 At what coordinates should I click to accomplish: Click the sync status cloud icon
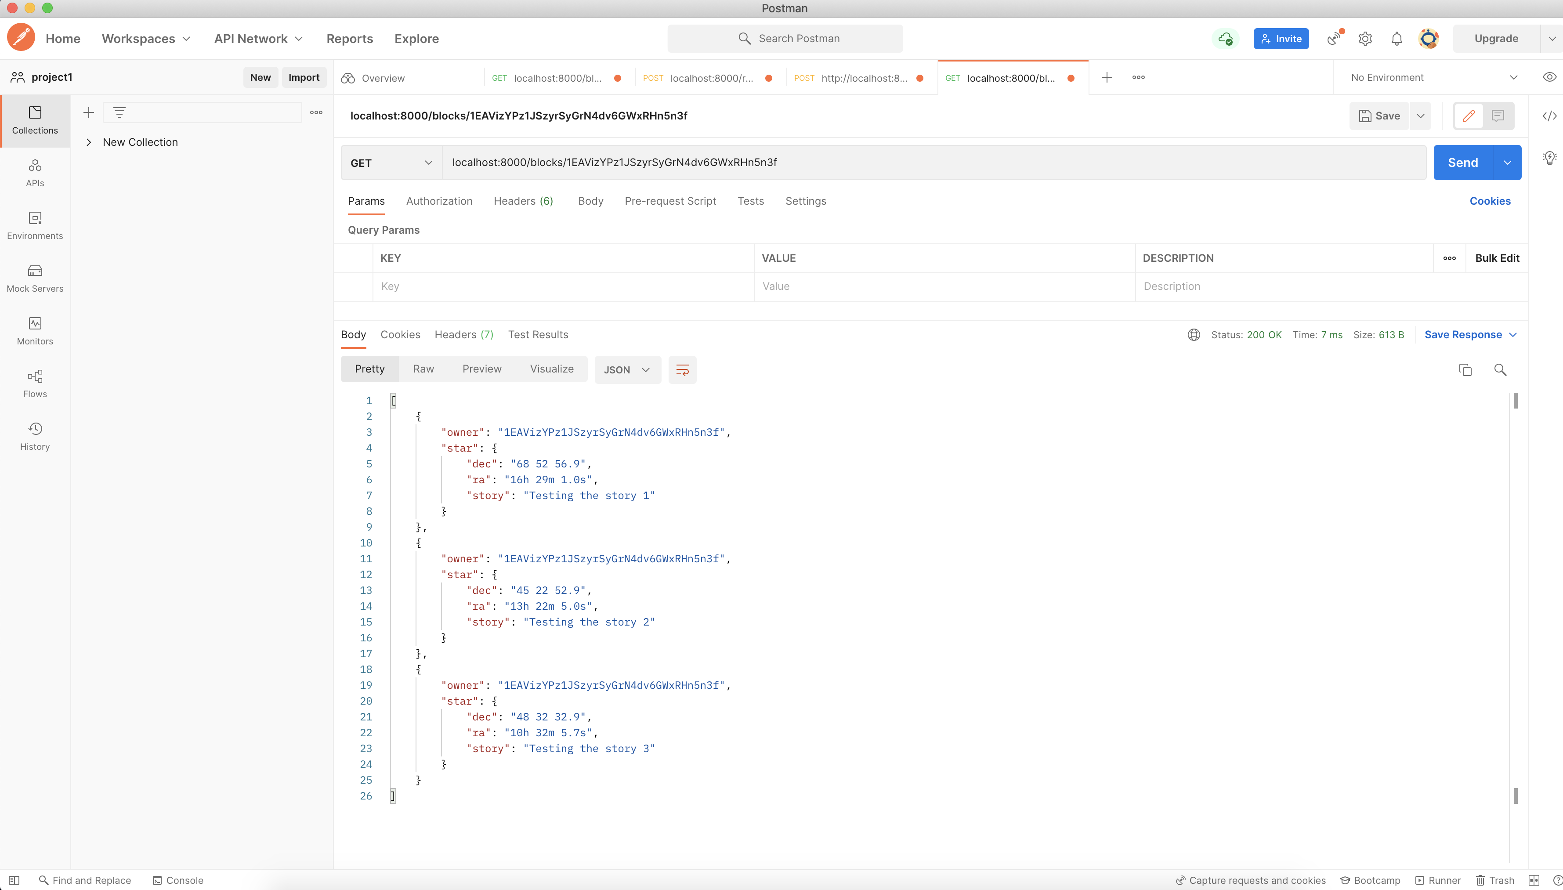point(1225,39)
